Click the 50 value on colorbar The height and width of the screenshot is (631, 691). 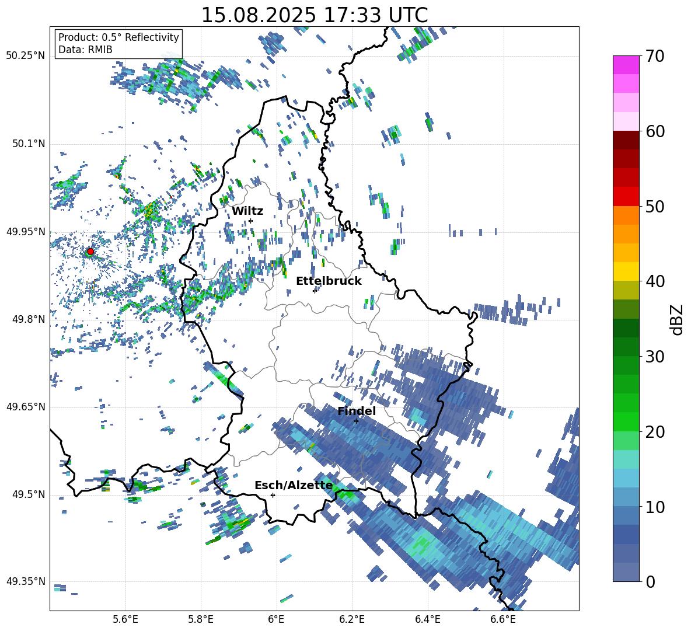654,207
